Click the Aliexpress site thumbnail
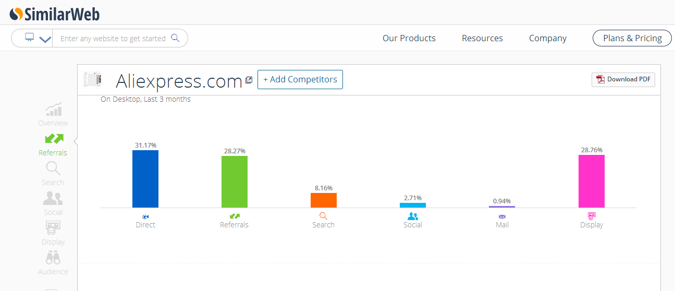Viewport: 675px width, 291px height. (x=93, y=79)
